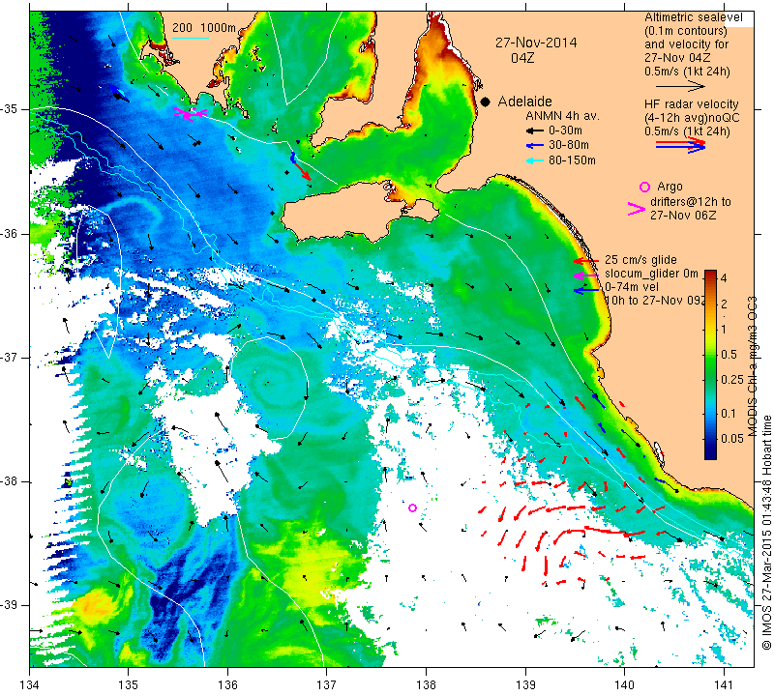Viewport: 774px width, 696px height.
Task: Click the black 0-30m ANMN legend arrow
Action: tap(535, 131)
